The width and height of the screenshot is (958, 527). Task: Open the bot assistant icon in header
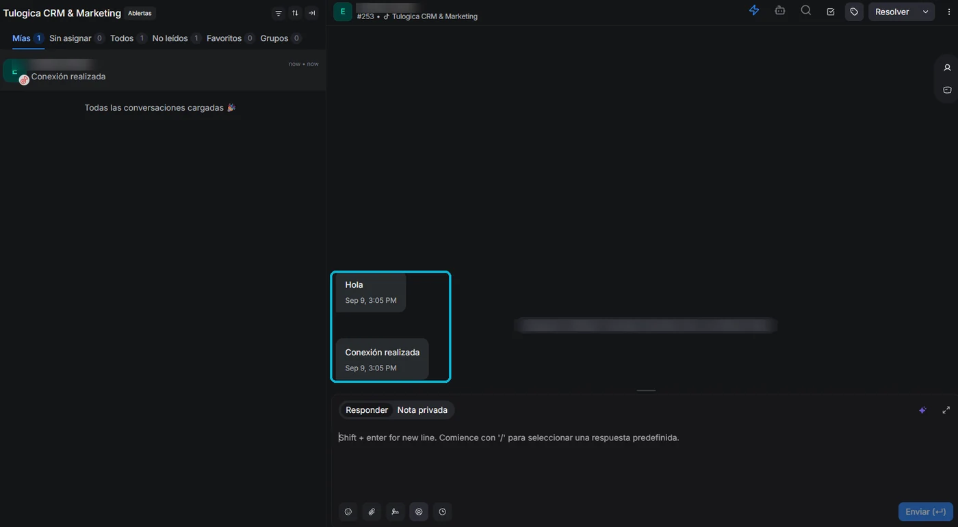[780, 10]
